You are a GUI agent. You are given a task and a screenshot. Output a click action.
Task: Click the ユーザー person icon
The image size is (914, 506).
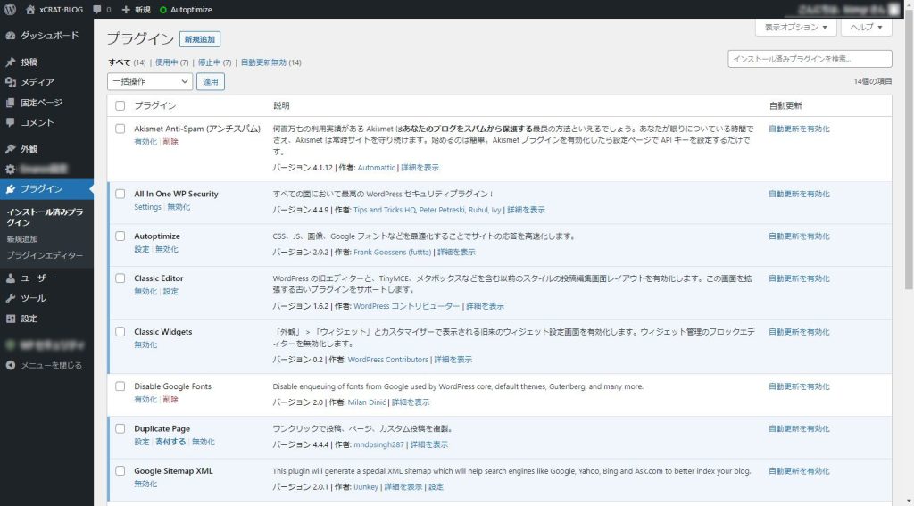11,278
